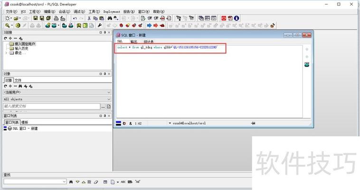The image size is (360, 190).
Task: Click the Execute gear icon
Action: tap(18, 25)
